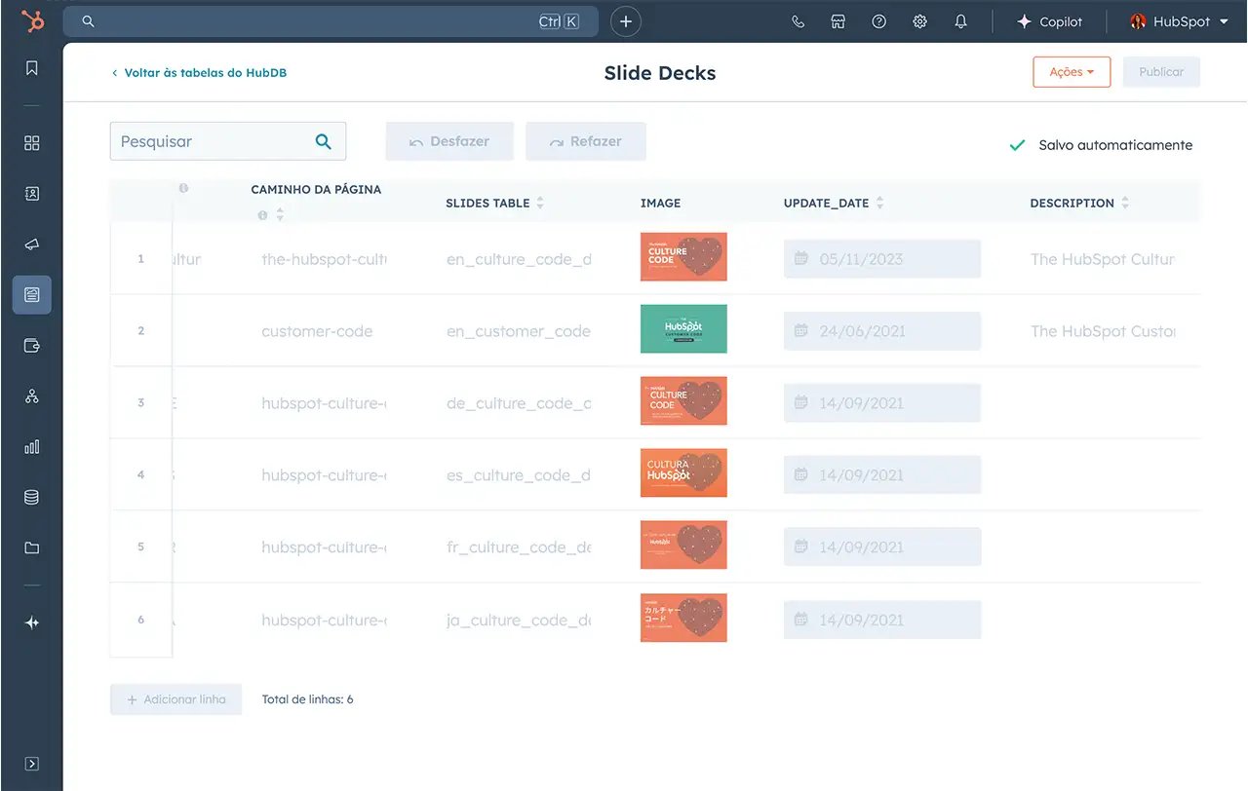Open the Commerce wallet icon in the sidebar
Image resolution: width=1248 pixels, height=791 pixels.
click(31, 345)
